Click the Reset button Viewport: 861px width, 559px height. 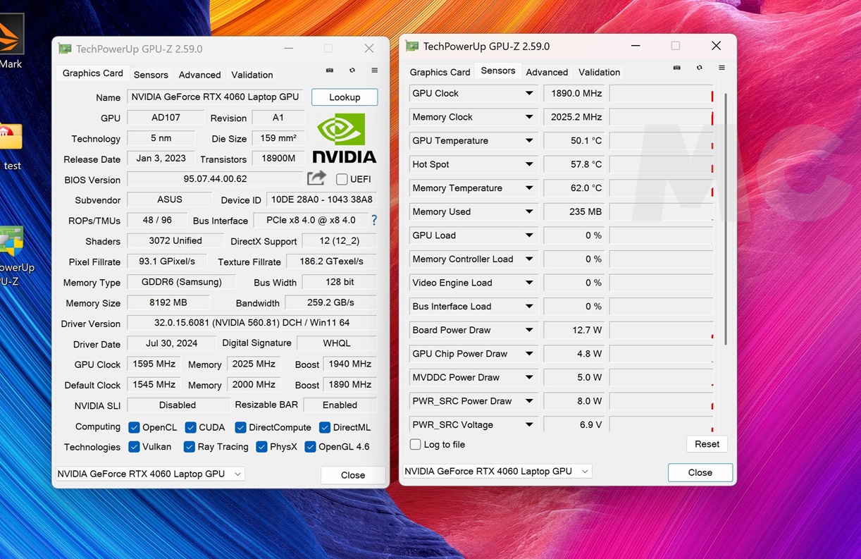pyautogui.click(x=707, y=444)
